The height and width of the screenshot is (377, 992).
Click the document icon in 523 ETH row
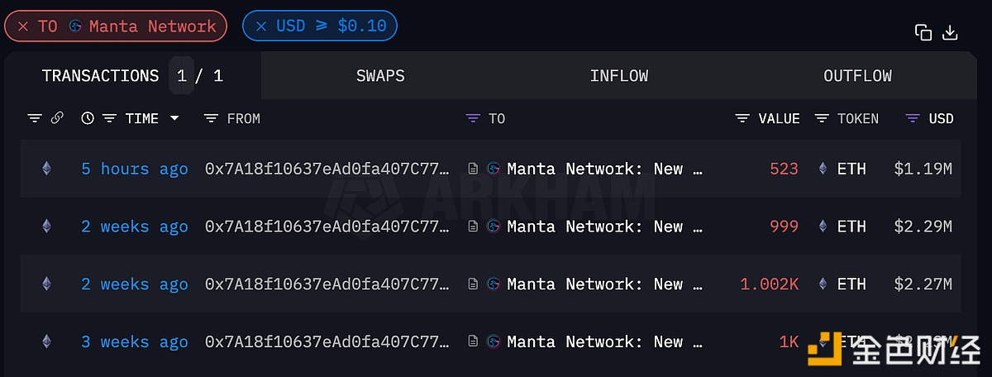[473, 169]
